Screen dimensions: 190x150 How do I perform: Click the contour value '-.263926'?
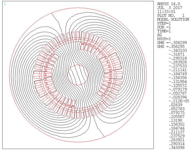(x=178, y=62)
